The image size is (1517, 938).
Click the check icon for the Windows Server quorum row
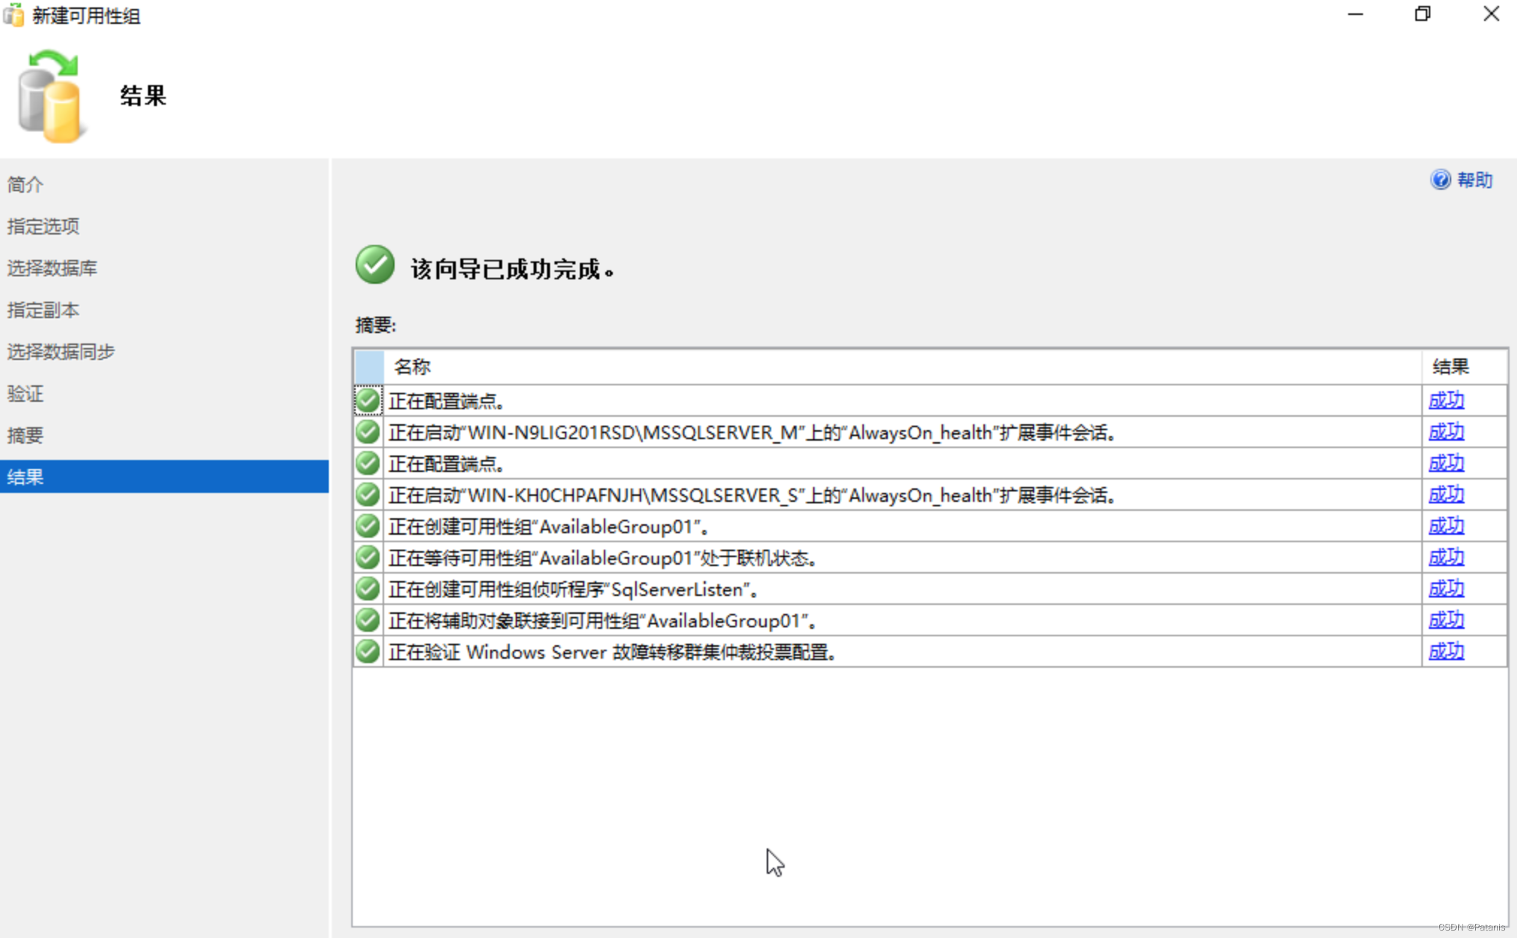click(x=368, y=652)
